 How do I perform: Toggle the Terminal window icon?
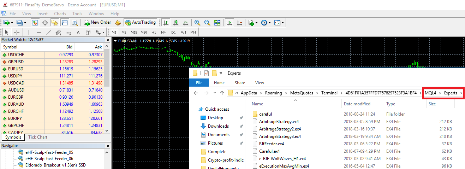pyautogui.click(x=65, y=22)
